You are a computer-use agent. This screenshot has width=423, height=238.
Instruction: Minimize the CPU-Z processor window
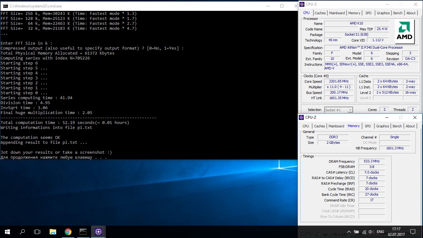(x=387, y=4)
